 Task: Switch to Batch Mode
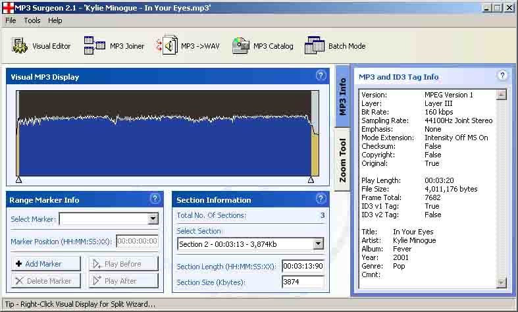(335, 46)
